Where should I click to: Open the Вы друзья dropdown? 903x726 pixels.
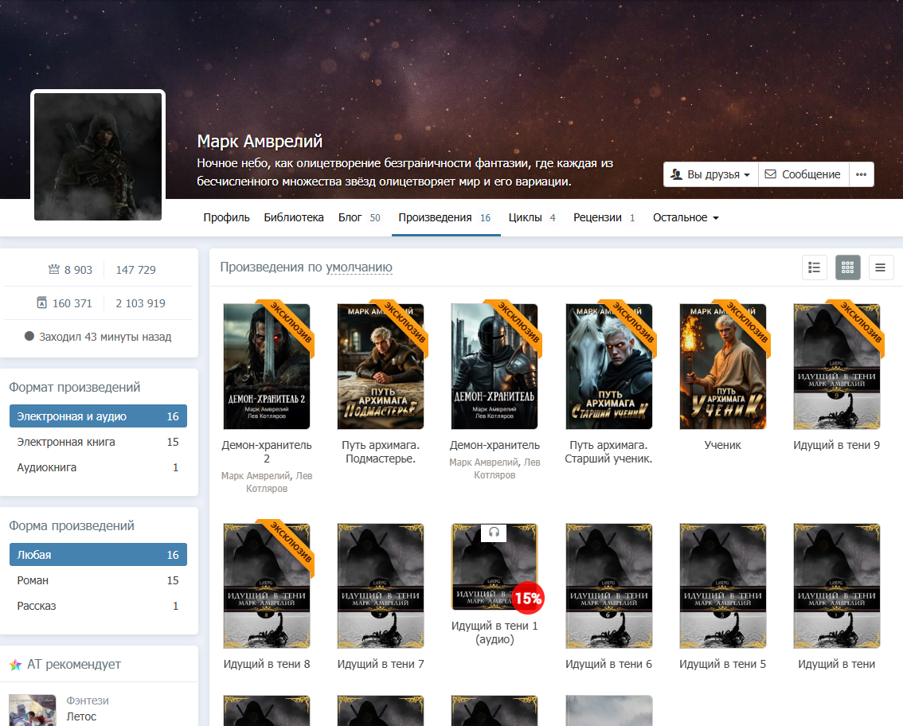coord(710,174)
